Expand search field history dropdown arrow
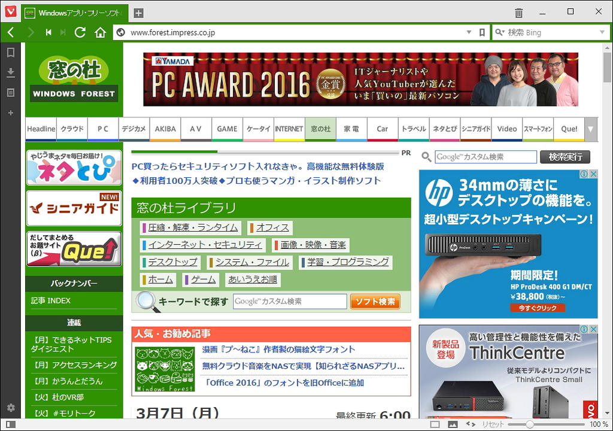The image size is (613, 431). click(602, 32)
